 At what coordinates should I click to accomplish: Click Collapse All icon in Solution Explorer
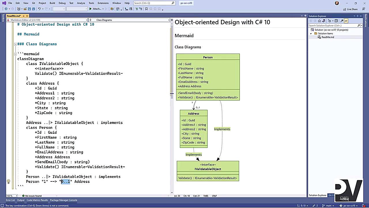(x=336, y=21)
